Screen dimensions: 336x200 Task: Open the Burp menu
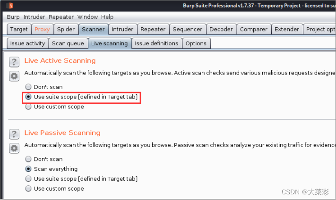click(x=13, y=17)
